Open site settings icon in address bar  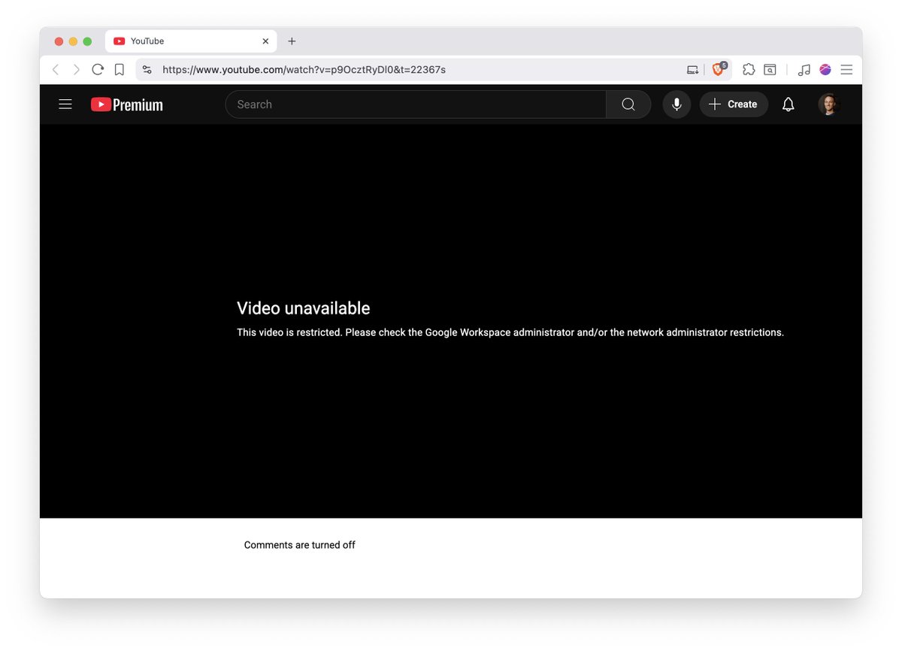pyautogui.click(x=147, y=70)
